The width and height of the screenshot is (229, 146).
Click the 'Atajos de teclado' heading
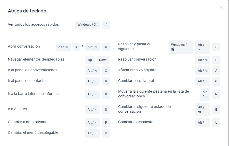[x=27, y=11]
